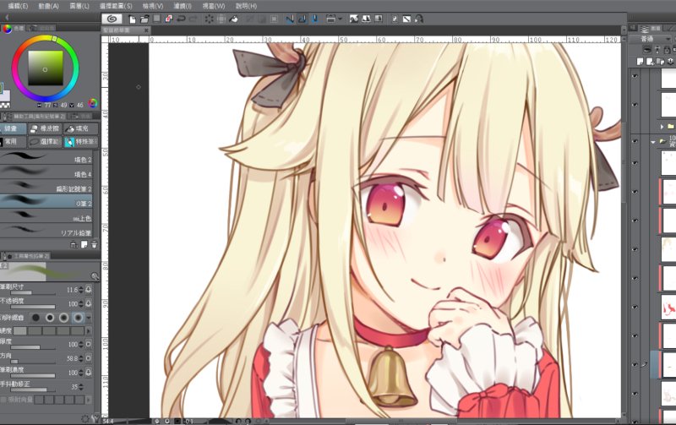Image resolution: width=676 pixels, height=425 pixels.
Task: Toggle visibility eye of the topmost layer
Action: coord(635,77)
